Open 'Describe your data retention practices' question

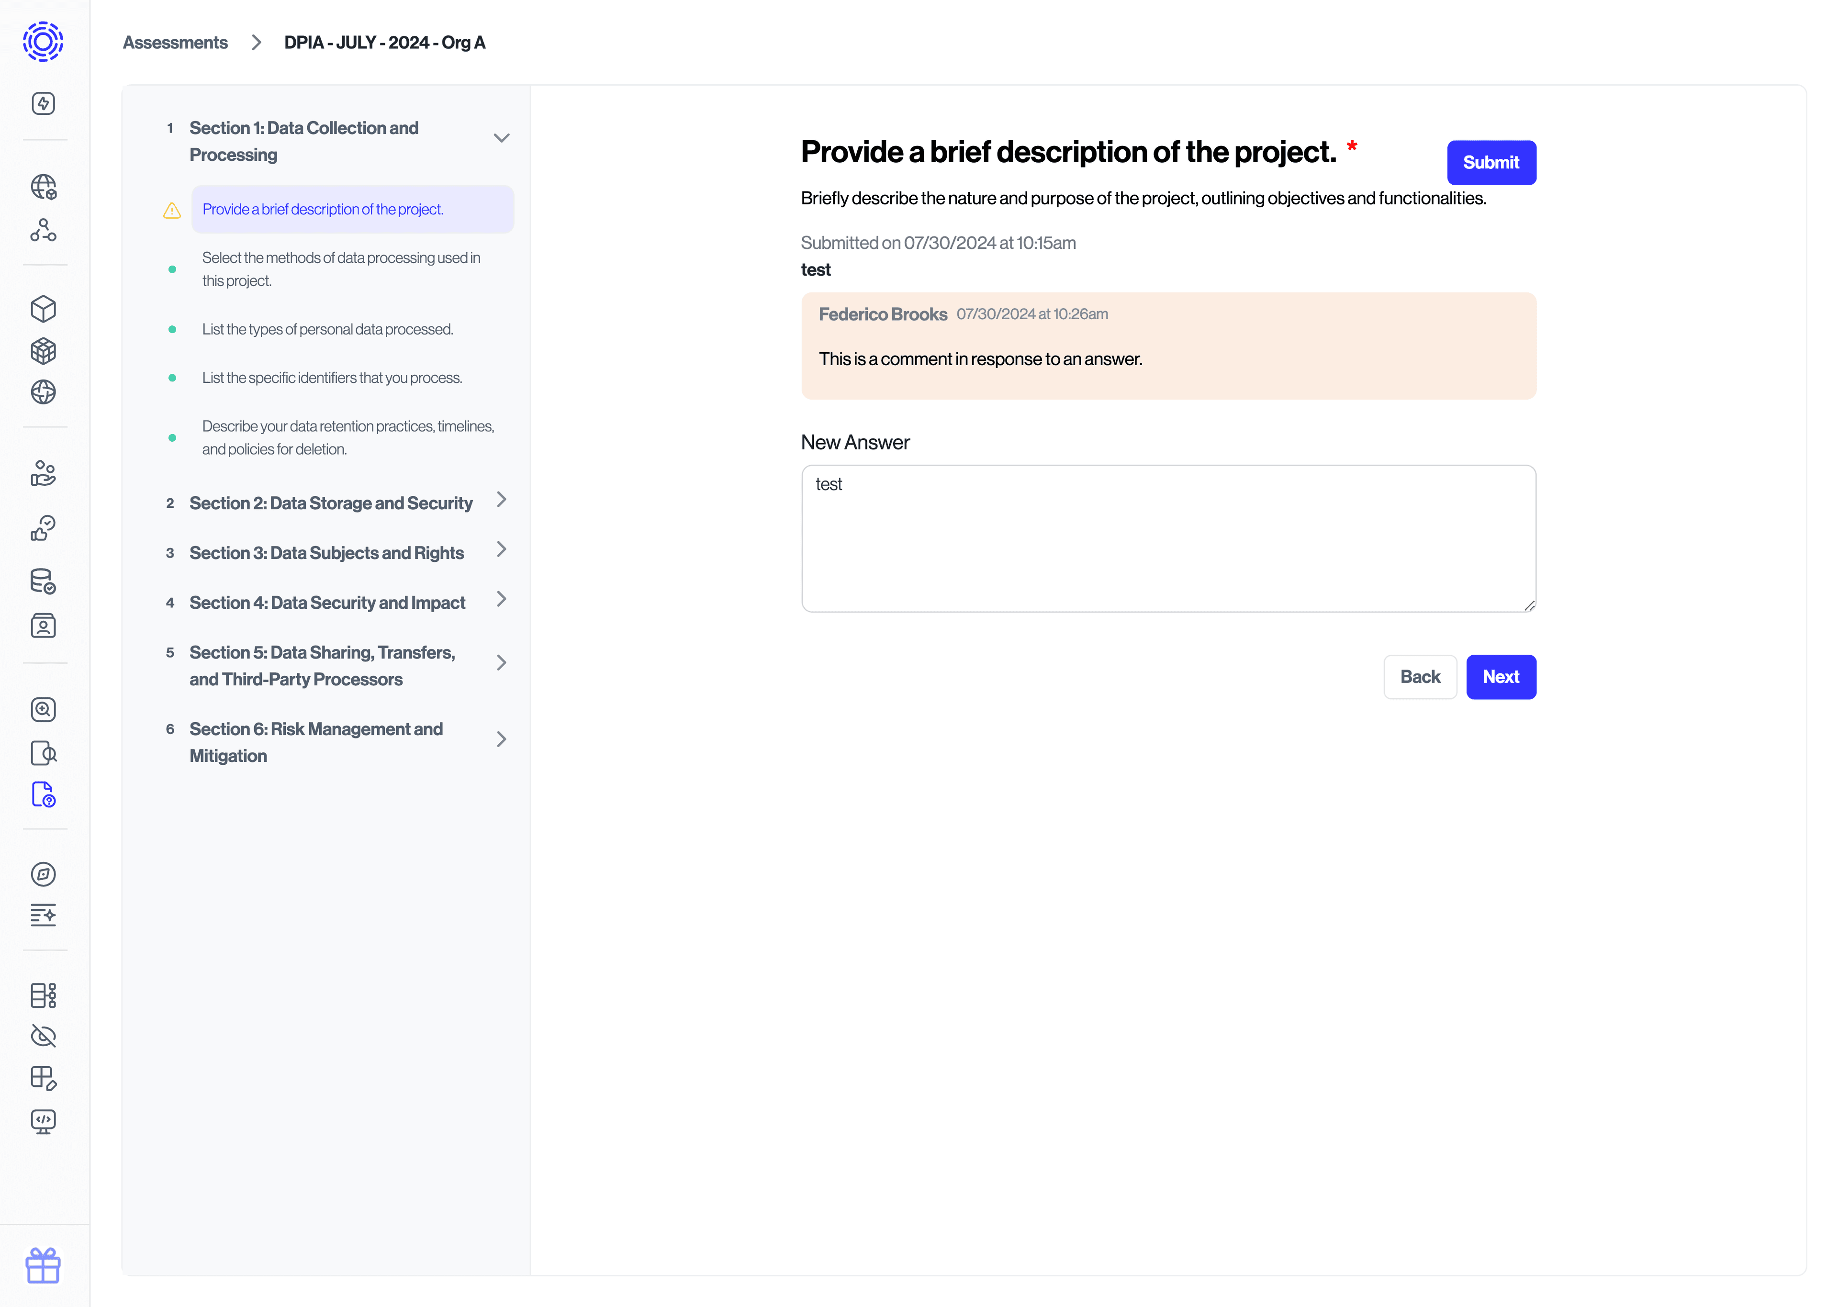[347, 438]
